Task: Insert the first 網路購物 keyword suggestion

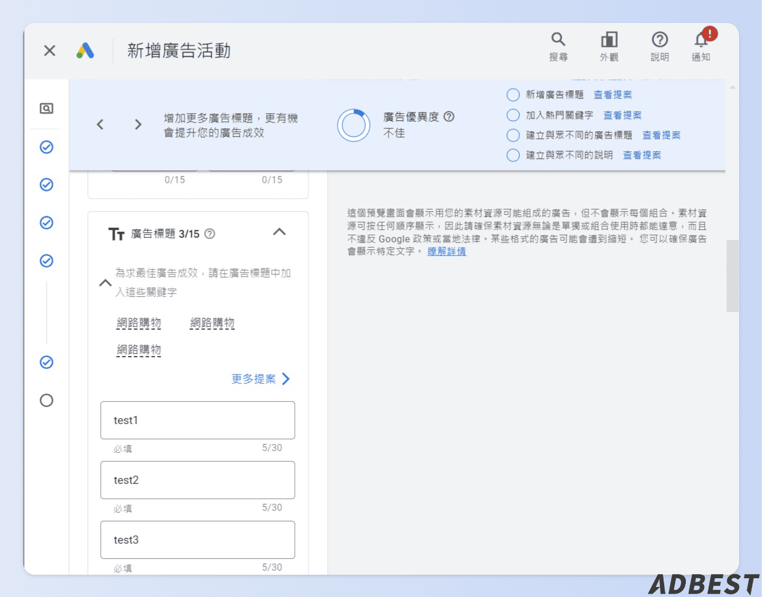Action: [139, 323]
